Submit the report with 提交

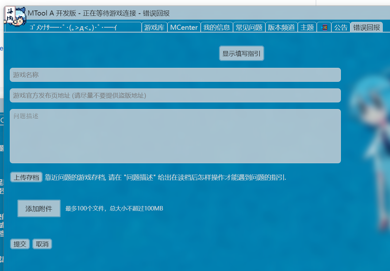pos(20,244)
